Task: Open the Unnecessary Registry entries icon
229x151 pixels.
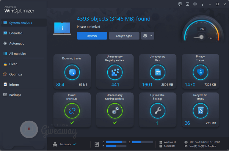Action: pos(115,72)
